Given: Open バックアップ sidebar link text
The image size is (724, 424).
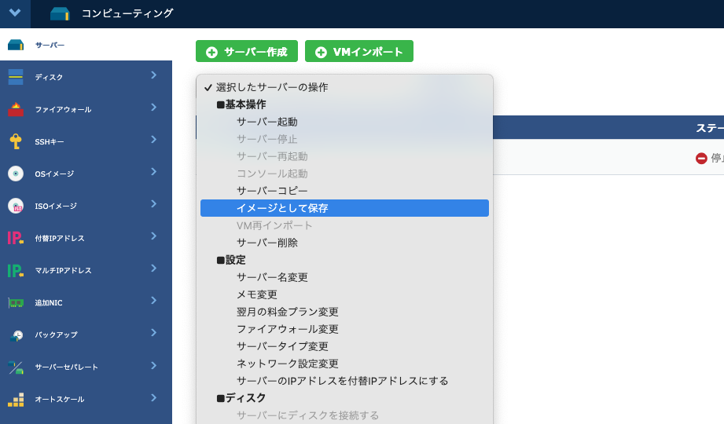Looking at the screenshot, I should (57, 334).
